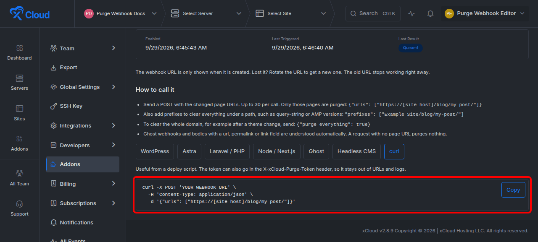Click the PD team avatar badge
The height and width of the screenshot is (242, 538).
point(89,13)
